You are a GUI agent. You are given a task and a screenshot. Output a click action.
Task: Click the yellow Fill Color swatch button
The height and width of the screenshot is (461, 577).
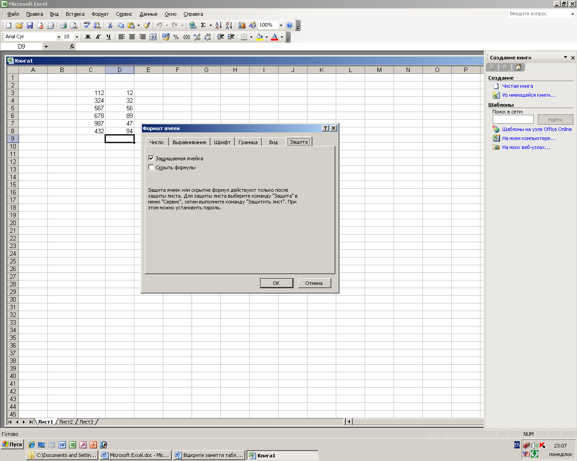259,37
